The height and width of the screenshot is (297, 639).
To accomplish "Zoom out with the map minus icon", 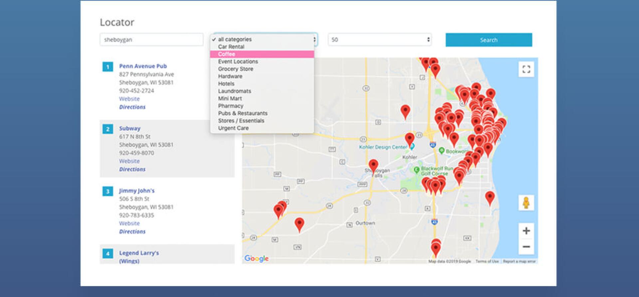I will [526, 247].
